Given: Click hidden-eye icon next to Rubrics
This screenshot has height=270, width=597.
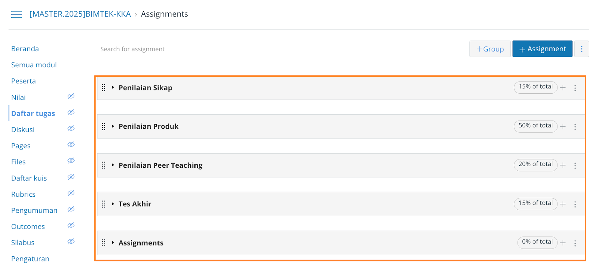Looking at the screenshot, I should coord(71,193).
